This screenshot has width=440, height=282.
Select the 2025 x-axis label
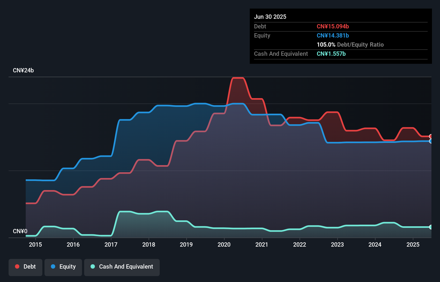click(x=413, y=244)
